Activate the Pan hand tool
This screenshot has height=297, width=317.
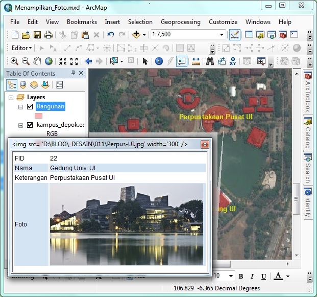point(37,61)
